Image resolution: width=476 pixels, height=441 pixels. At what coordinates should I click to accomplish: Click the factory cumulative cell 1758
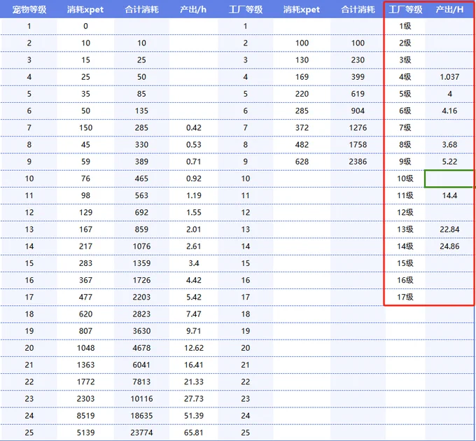(x=358, y=144)
